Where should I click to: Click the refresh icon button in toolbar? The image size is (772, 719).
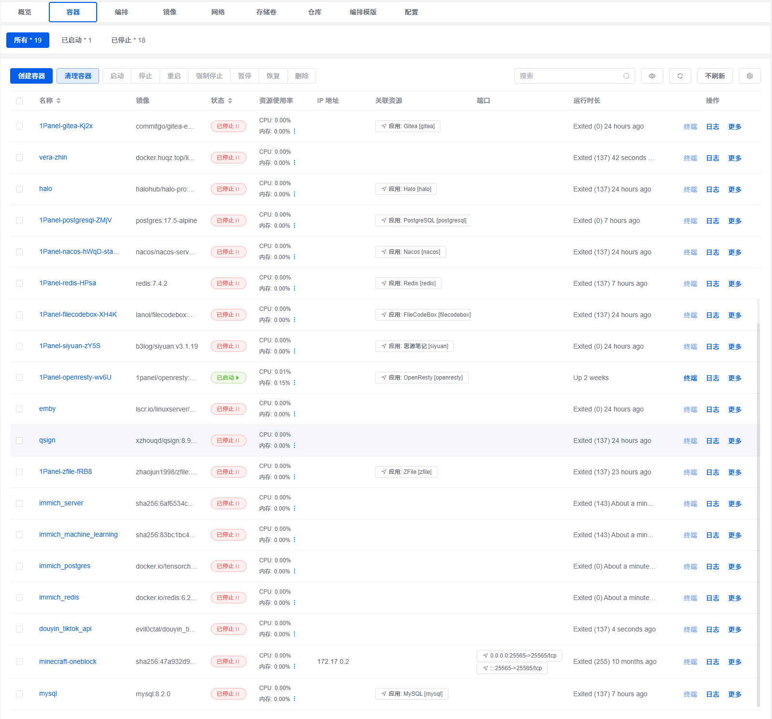(680, 76)
